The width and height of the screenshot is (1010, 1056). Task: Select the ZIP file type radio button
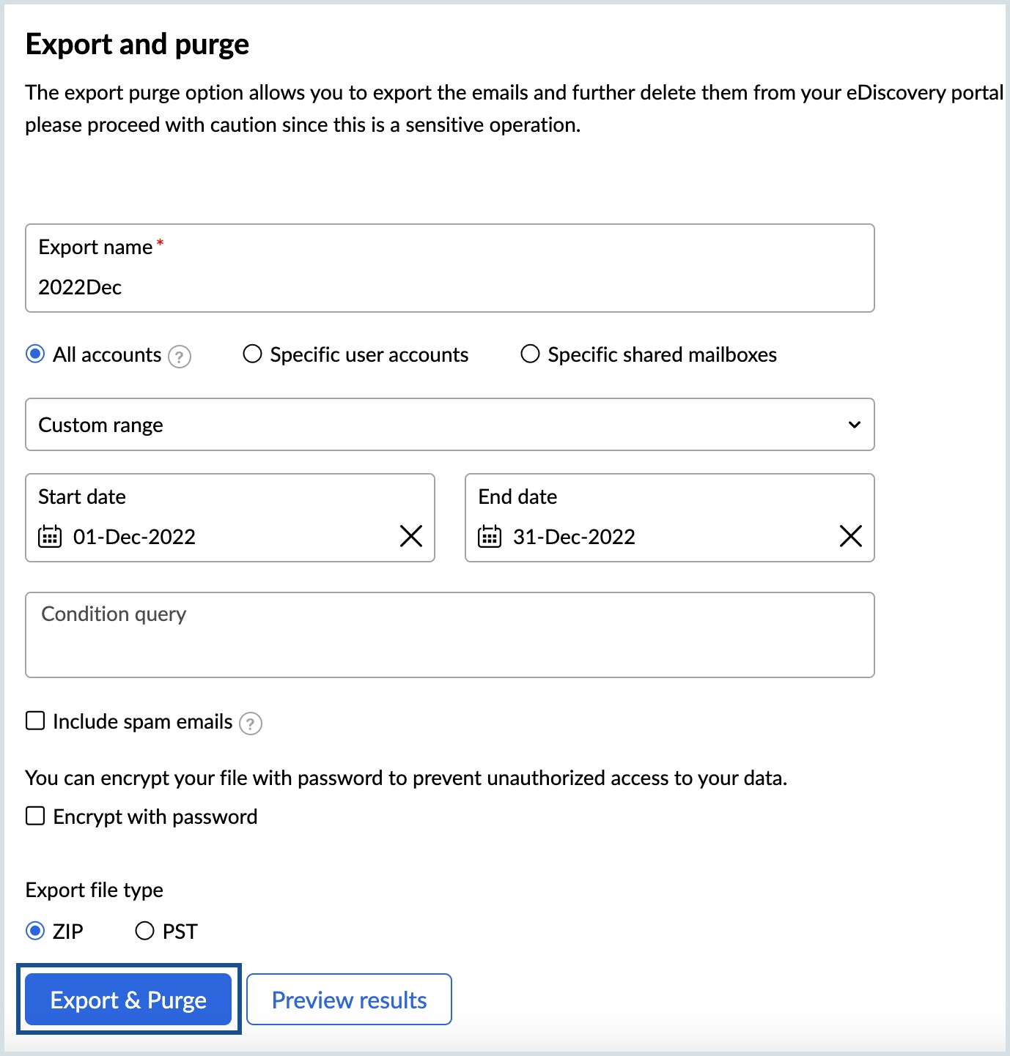tap(34, 930)
